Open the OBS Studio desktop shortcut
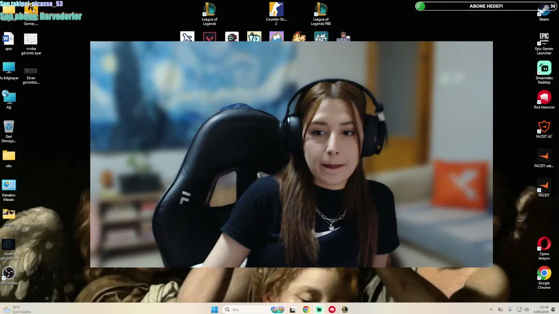The image size is (559, 314). click(x=9, y=276)
